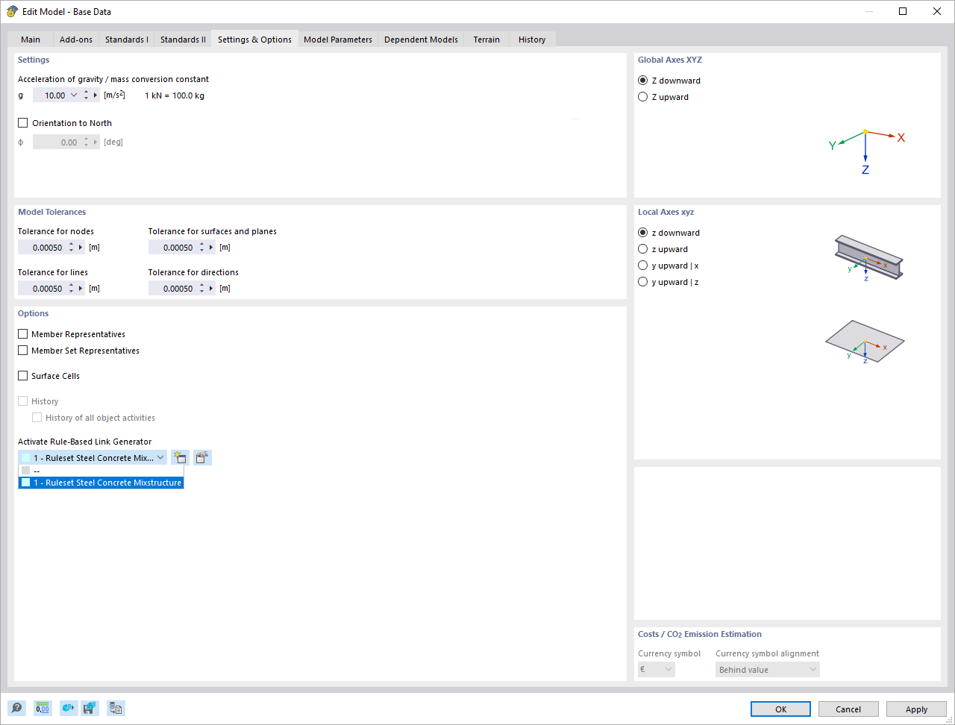This screenshot has height=725, width=955.
Task: Open the units and decimal places settings
Action: (x=43, y=708)
